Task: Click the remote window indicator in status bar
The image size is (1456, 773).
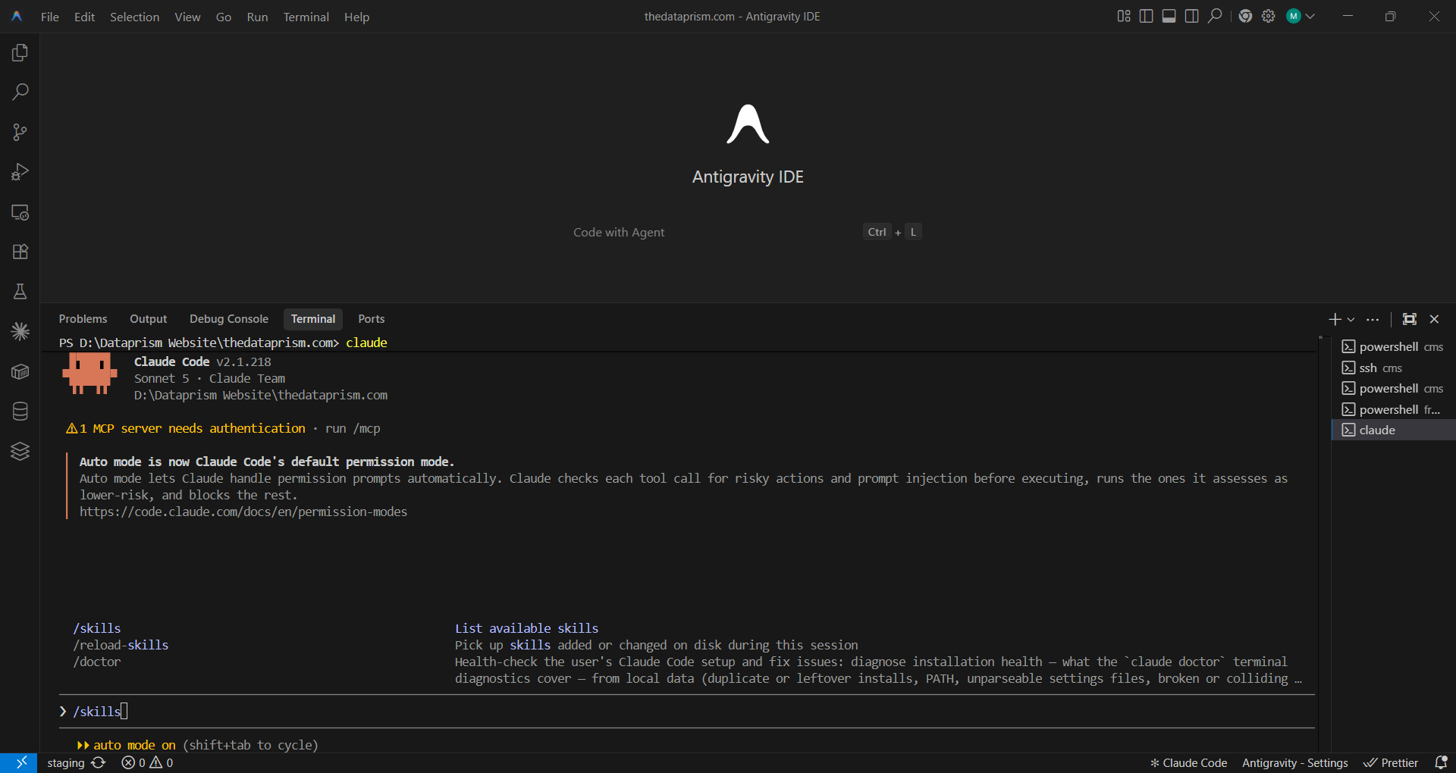Action: [x=21, y=762]
